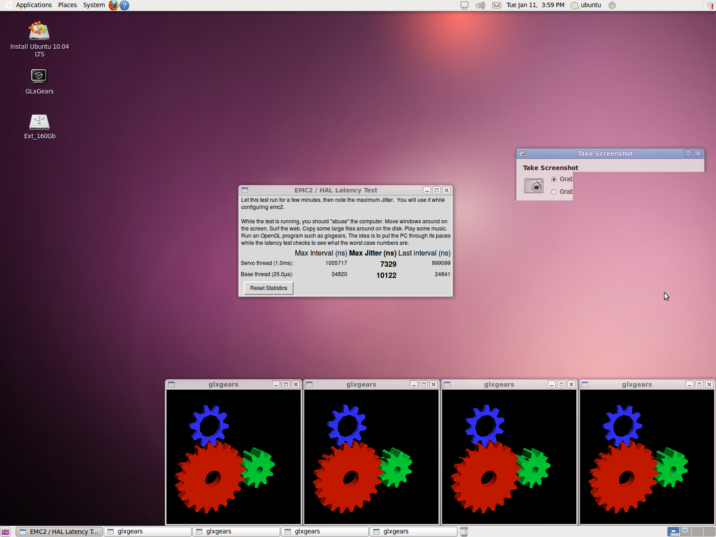Maximize the rightmost glxgears window
Screen dimensions: 716x537
pos(699,384)
